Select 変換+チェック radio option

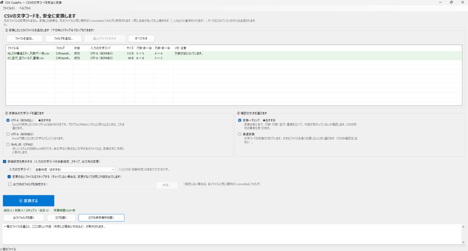tap(239, 120)
